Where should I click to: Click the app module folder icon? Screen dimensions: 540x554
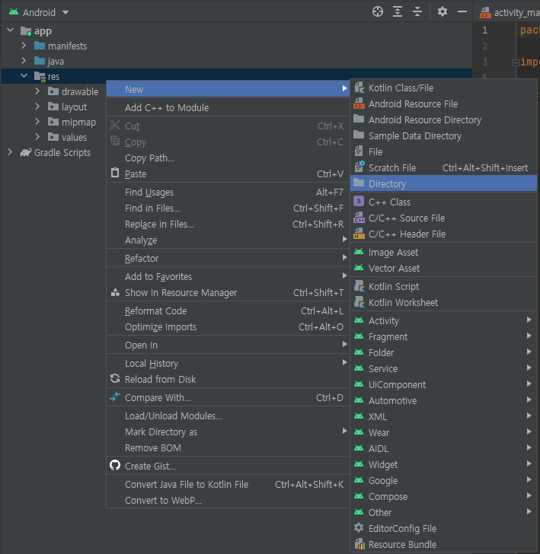pos(26,31)
